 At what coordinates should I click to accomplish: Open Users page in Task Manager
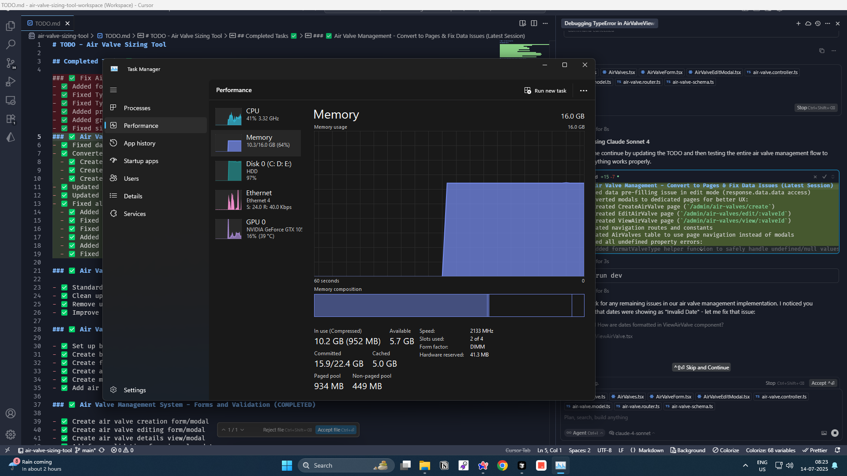156,178
